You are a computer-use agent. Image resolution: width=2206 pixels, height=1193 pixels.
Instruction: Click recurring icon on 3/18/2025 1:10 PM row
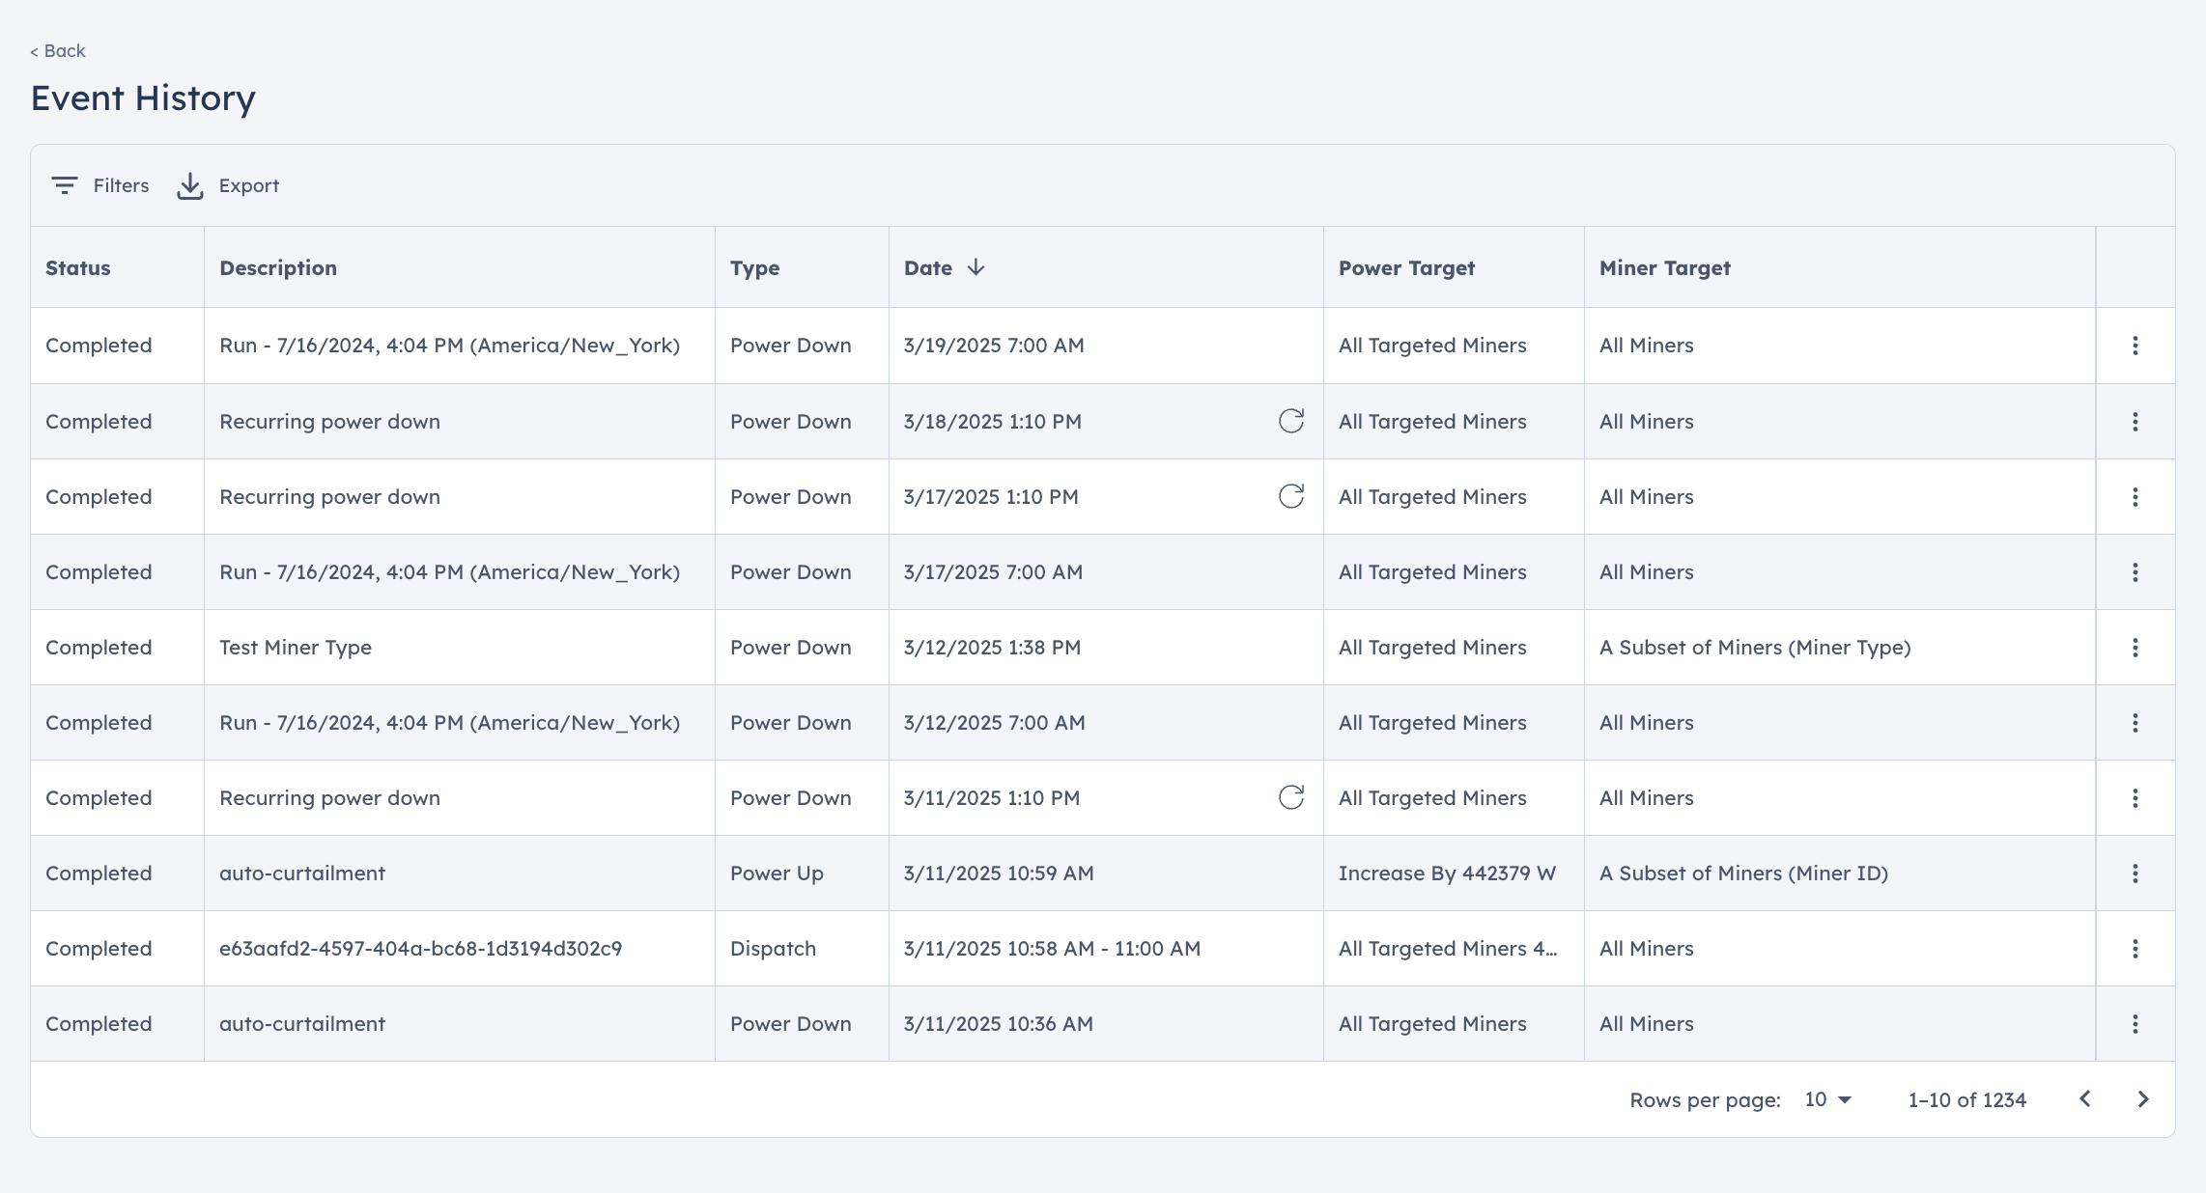(x=1291, y=421)
